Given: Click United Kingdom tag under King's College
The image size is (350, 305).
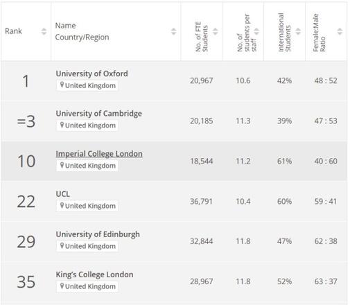Looking at the screenshot, I should 87,286.
